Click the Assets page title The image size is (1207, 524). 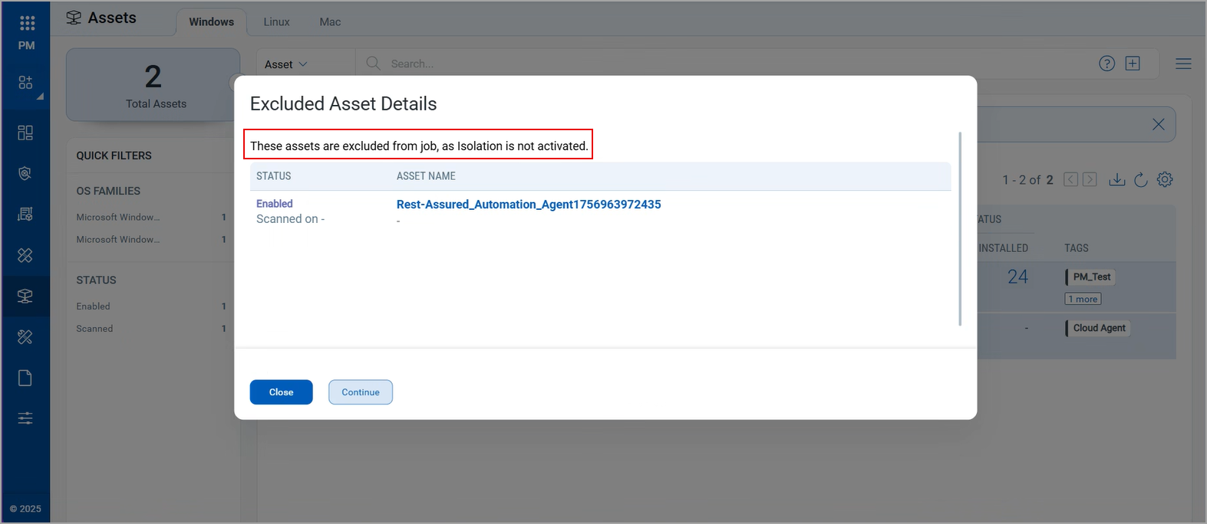(112, 18)
